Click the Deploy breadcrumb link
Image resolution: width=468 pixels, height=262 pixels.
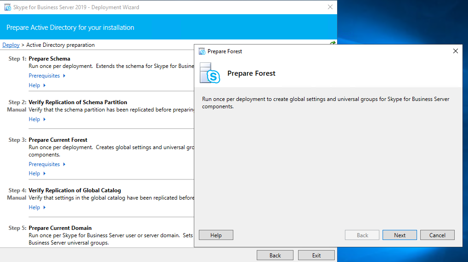(x=11, y=45)
